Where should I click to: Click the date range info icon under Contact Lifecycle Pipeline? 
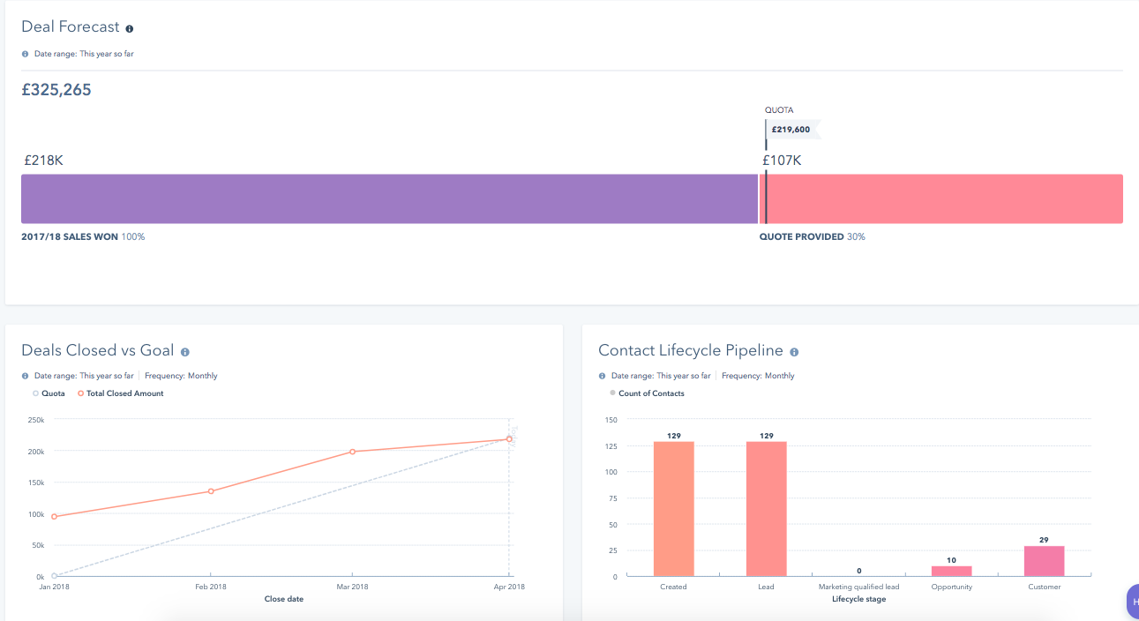(603, 376)
